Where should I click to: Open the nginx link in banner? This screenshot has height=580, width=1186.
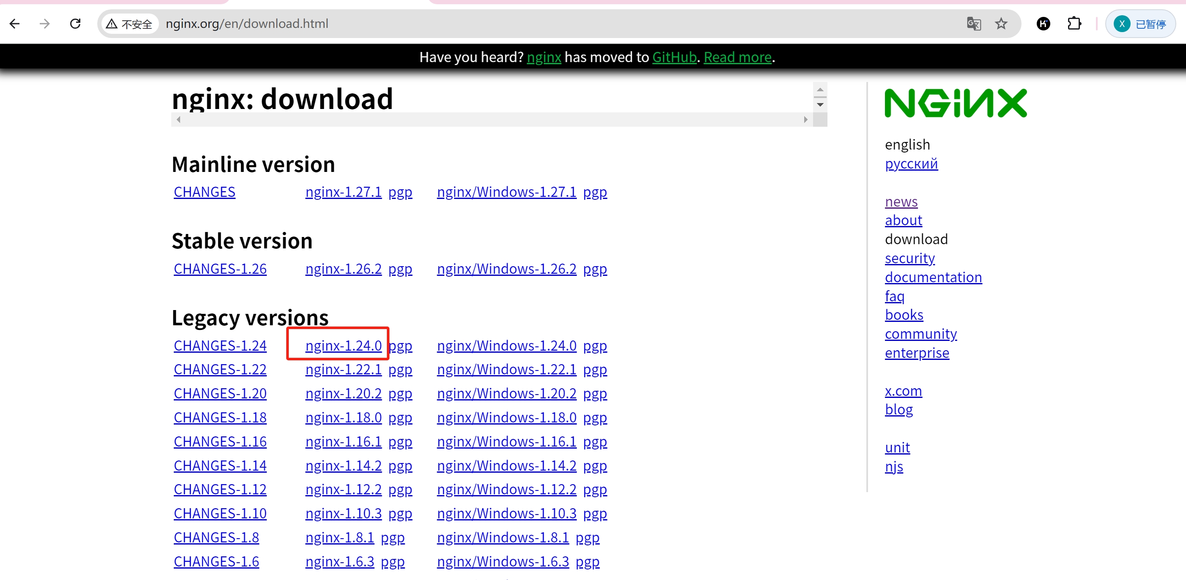pos(544,57)
